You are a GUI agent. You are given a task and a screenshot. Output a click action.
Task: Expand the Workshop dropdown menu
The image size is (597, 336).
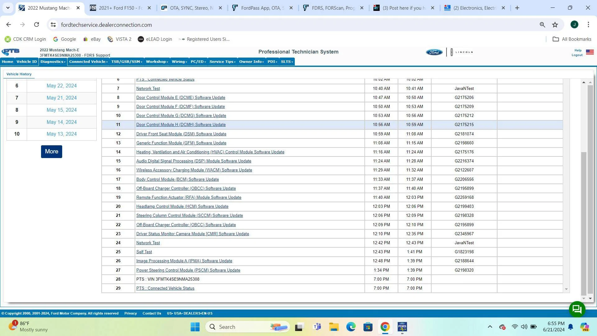click(157, 62)
